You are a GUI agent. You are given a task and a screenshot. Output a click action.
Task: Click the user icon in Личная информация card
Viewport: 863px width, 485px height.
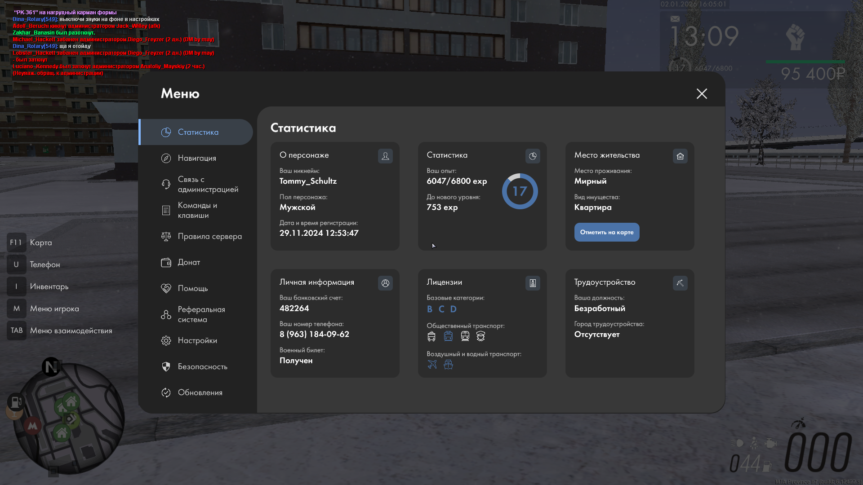pos(385,283)
